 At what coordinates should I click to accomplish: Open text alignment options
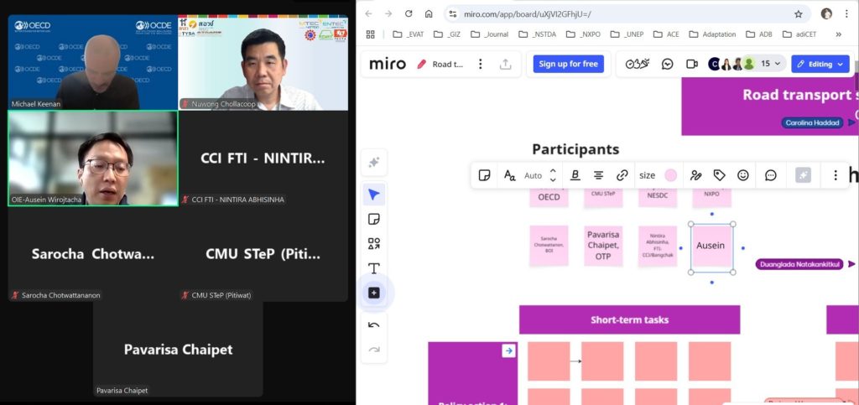point(599,175)
